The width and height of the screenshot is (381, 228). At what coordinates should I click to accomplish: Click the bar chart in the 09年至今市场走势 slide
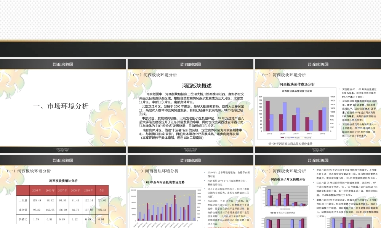(x=166, y=207)
